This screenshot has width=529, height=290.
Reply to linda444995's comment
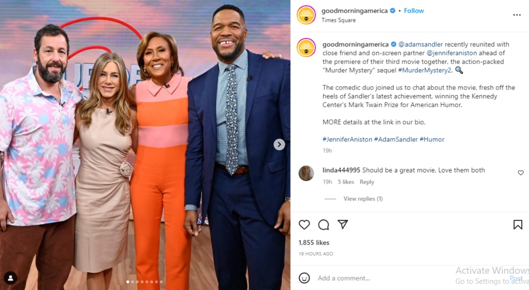click(x=367, y=182)
